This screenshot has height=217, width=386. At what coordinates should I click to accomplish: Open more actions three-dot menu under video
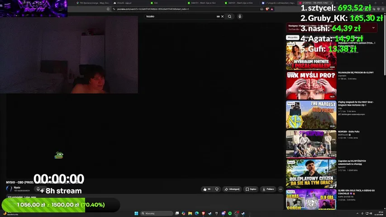[x=281, y=189]
